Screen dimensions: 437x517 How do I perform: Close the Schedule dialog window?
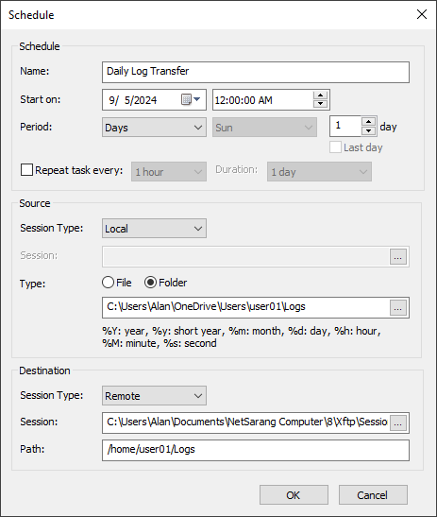(422, 14)
